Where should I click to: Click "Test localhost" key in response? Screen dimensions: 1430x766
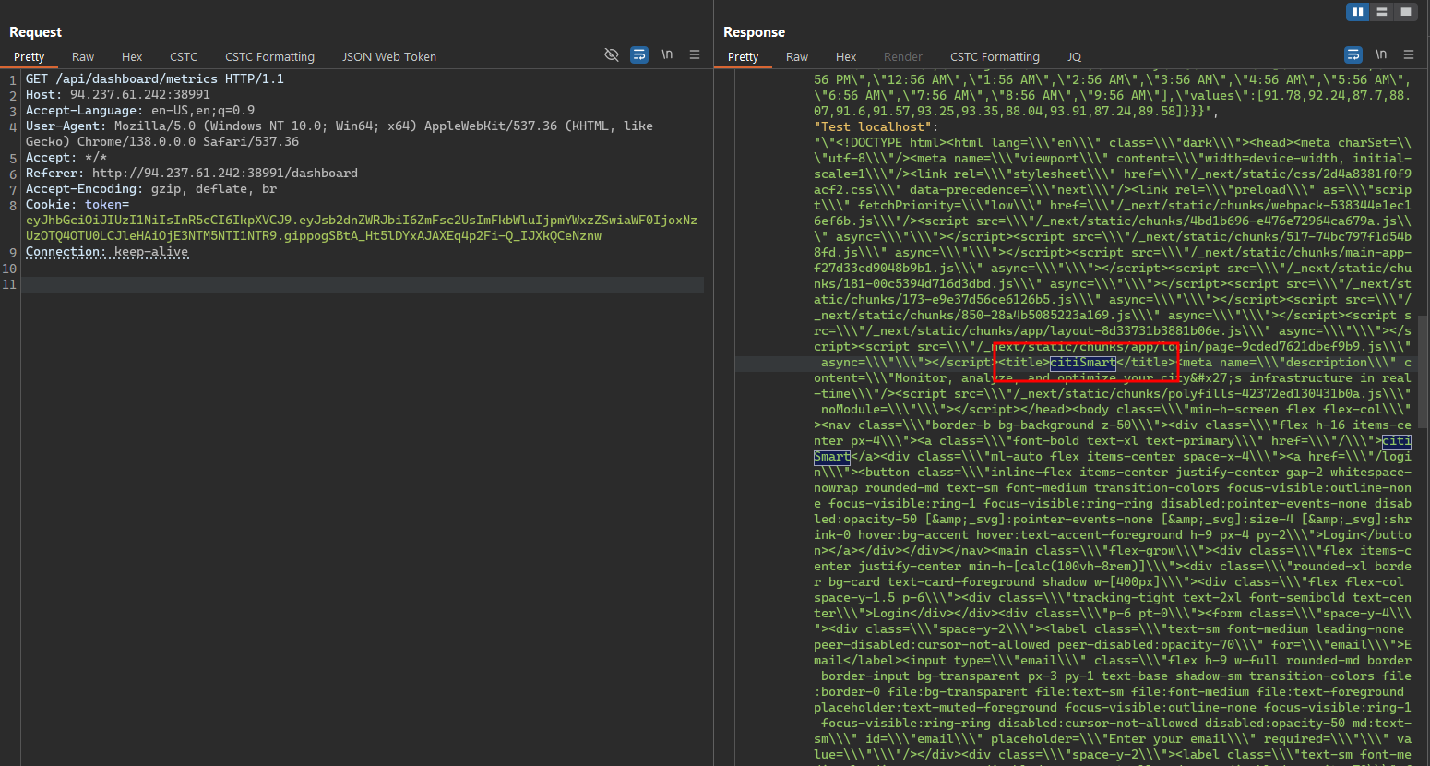(873, 126)
